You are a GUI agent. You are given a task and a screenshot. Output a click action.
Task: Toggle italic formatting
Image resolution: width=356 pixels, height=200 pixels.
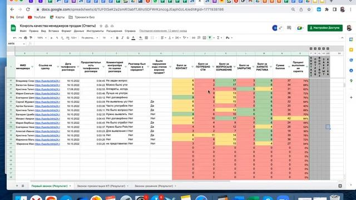(x=122, y=38)
